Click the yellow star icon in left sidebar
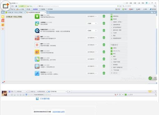 (x=3, y=17)
